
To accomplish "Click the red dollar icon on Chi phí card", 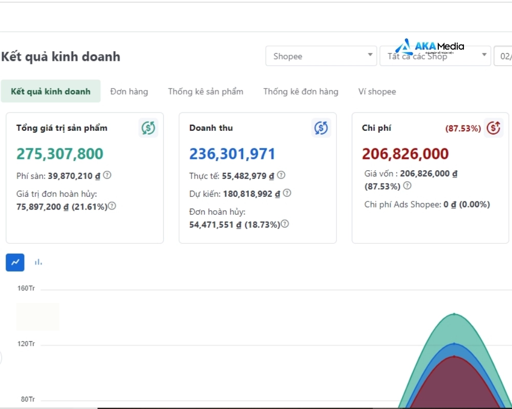I will (x=494, y=128).
